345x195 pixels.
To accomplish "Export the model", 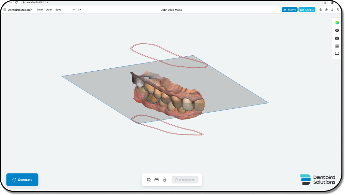I will click(290, 10).
